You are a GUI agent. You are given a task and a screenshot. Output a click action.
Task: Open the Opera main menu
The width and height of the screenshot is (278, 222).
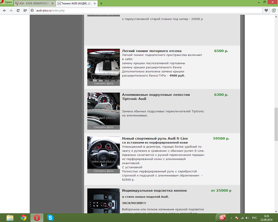6,3
